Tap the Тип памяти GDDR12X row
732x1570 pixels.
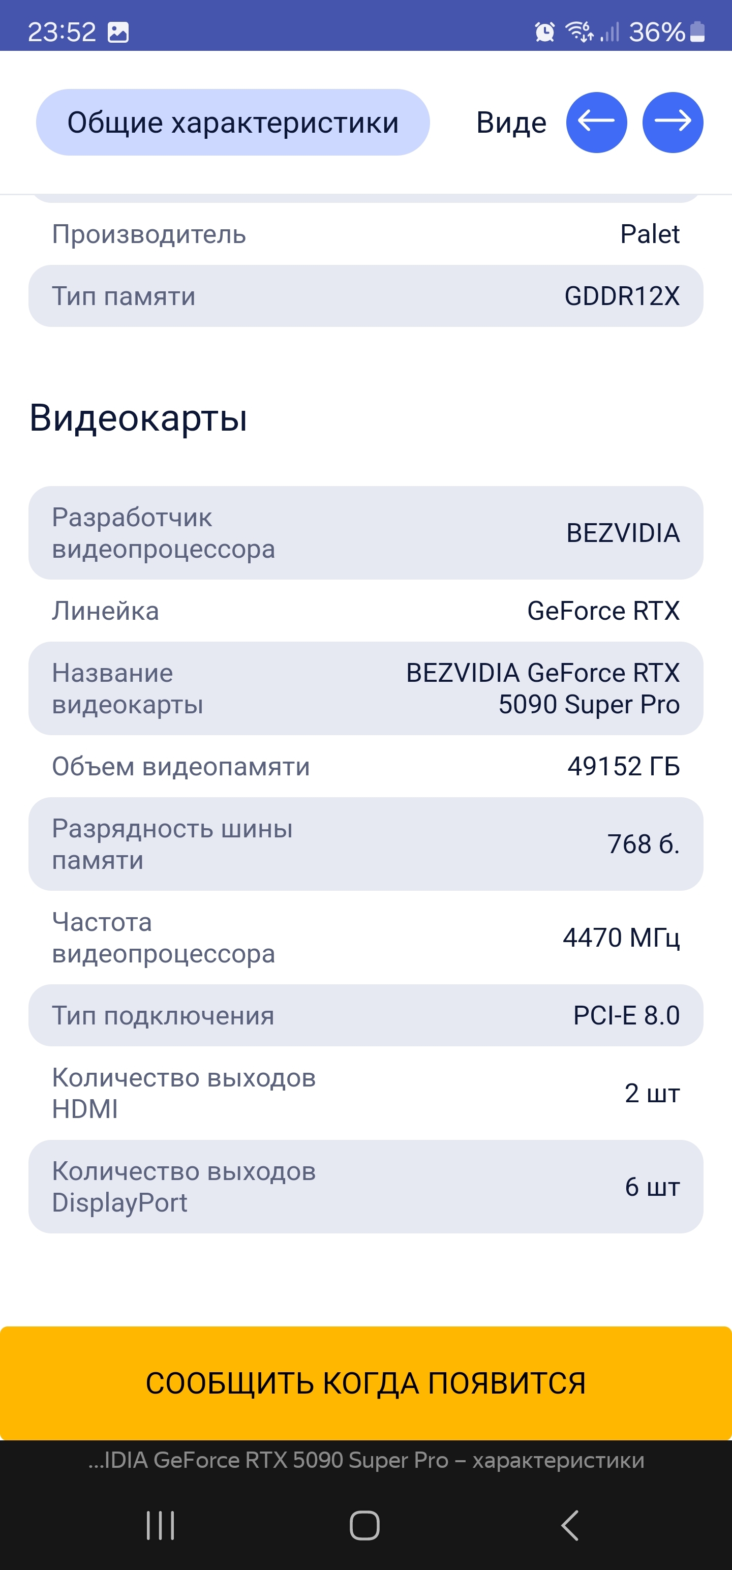[x=365, y=296]
